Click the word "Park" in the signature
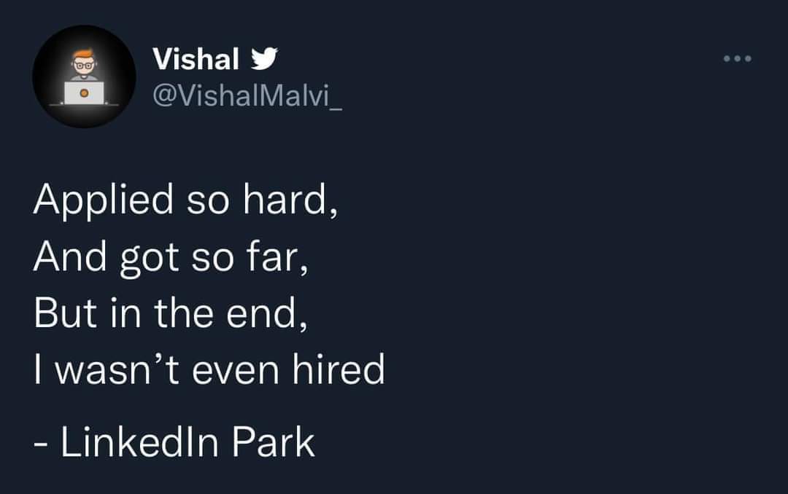This screenshot has height=494, width=788. 274,442
